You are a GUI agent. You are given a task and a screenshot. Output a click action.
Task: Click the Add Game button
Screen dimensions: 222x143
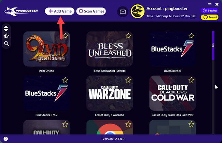coord(60,11)
